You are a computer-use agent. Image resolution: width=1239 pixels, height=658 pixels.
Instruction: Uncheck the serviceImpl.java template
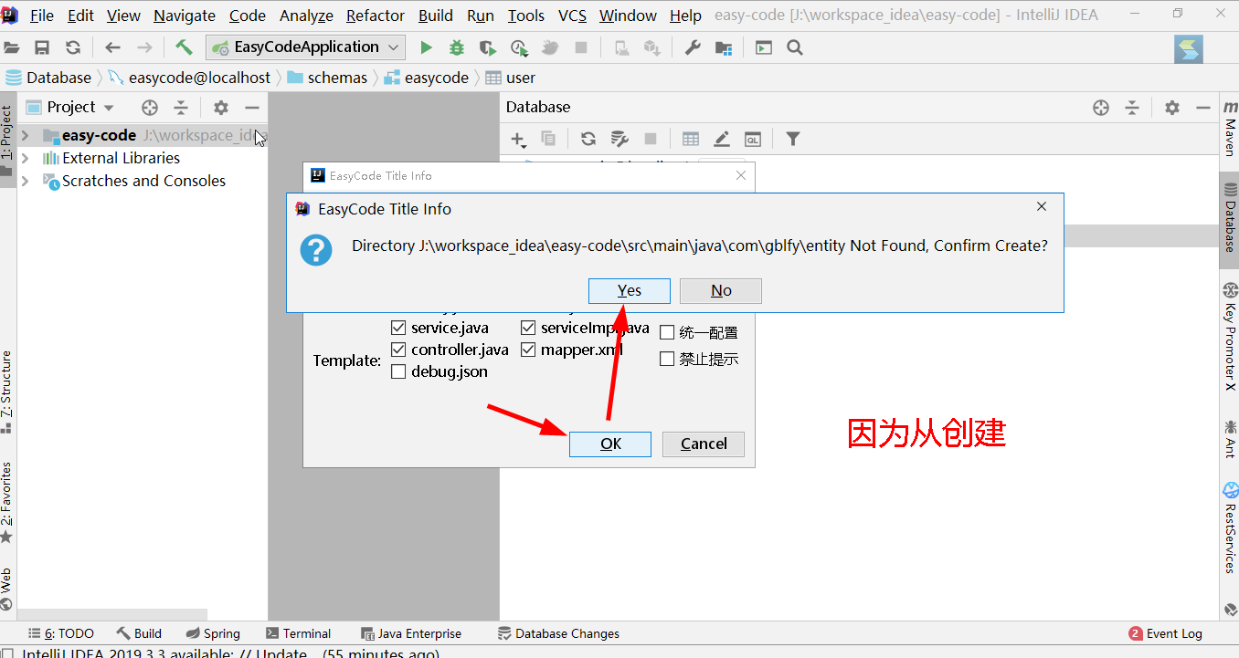[x=528, y=328]
